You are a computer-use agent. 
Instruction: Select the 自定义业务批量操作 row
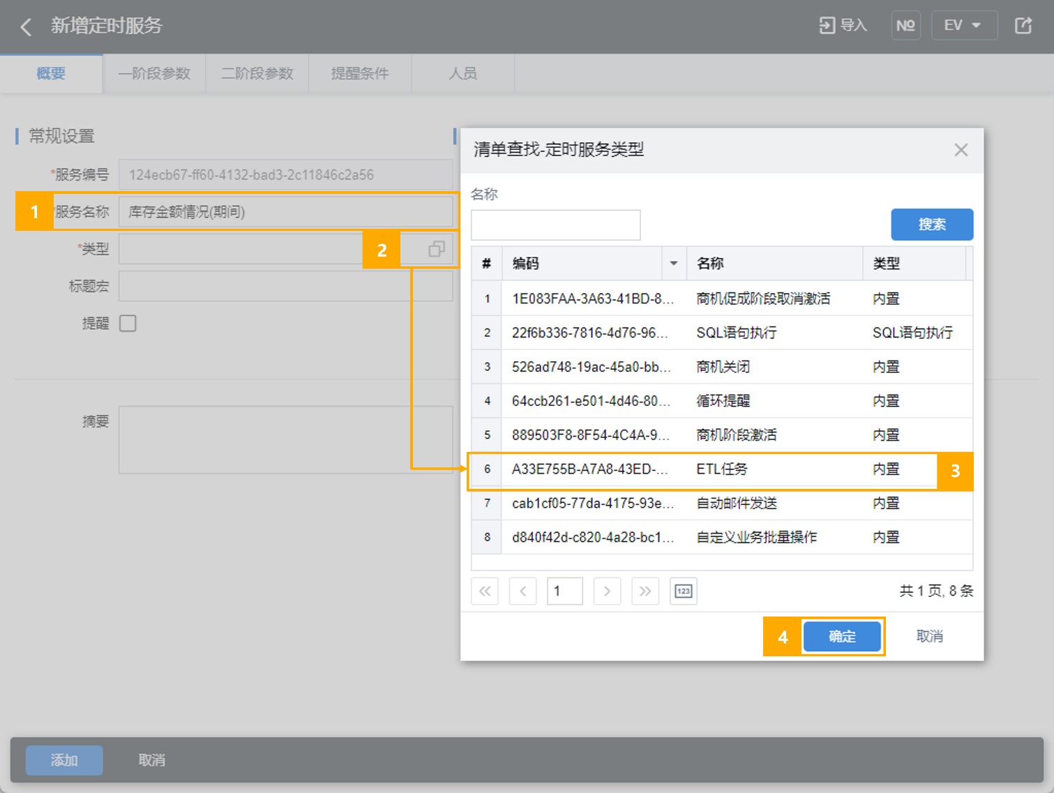pos(722,538)
